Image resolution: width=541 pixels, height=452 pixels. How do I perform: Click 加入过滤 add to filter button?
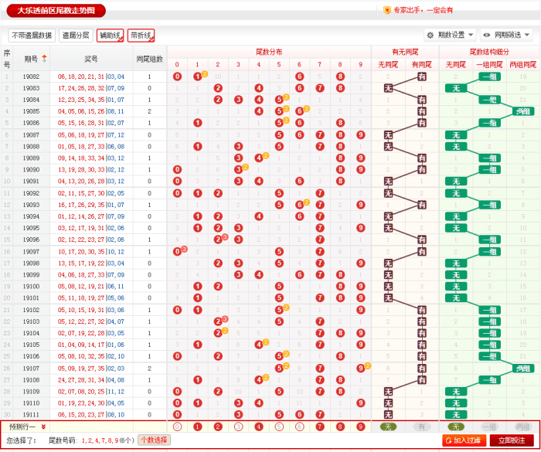464,440
